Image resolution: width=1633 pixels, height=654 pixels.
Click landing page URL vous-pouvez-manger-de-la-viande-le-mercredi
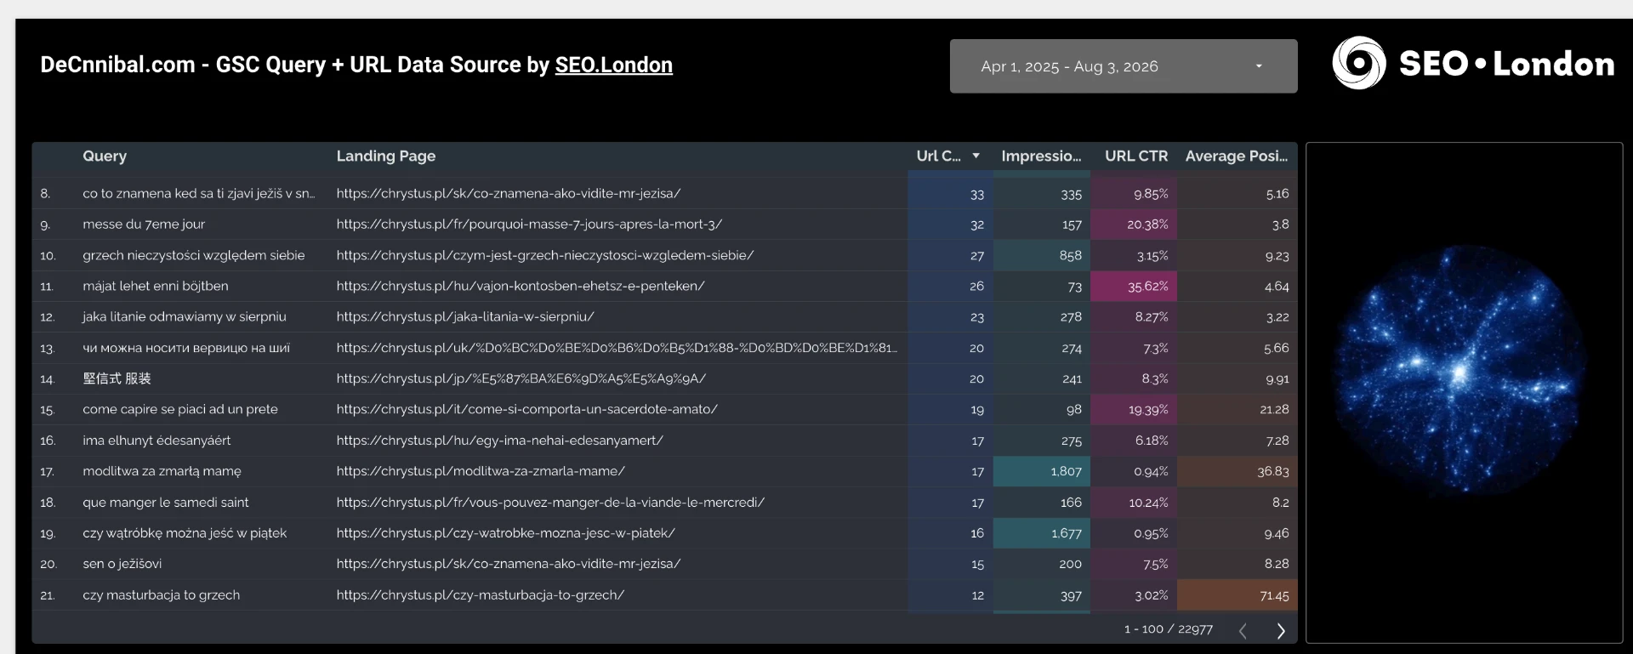click(550, 503)
